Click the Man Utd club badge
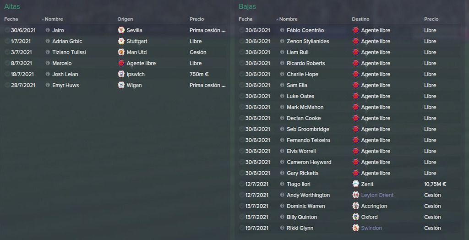The width and height of the screenshot is (469, 240). tap(121, 52)
